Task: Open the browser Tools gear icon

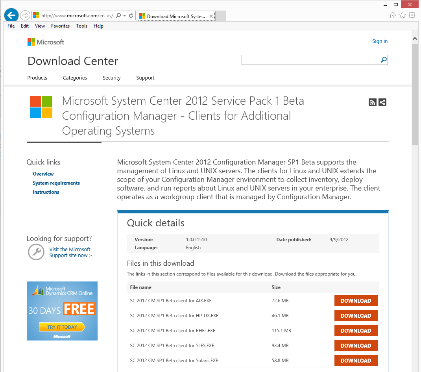Action: click(412, 15)
